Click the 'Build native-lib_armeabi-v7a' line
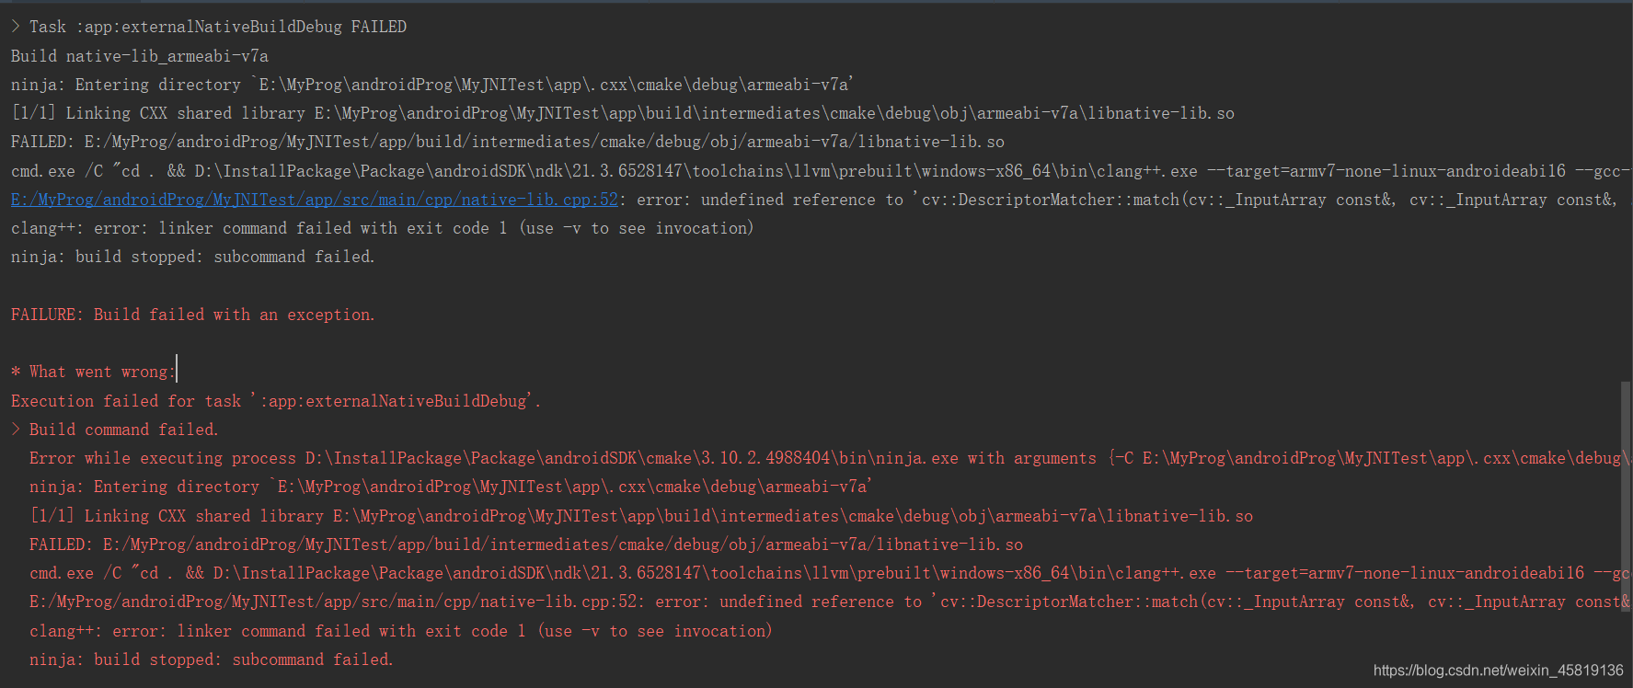Viewport: 1633px width, 688px height. tap(140, 56)
